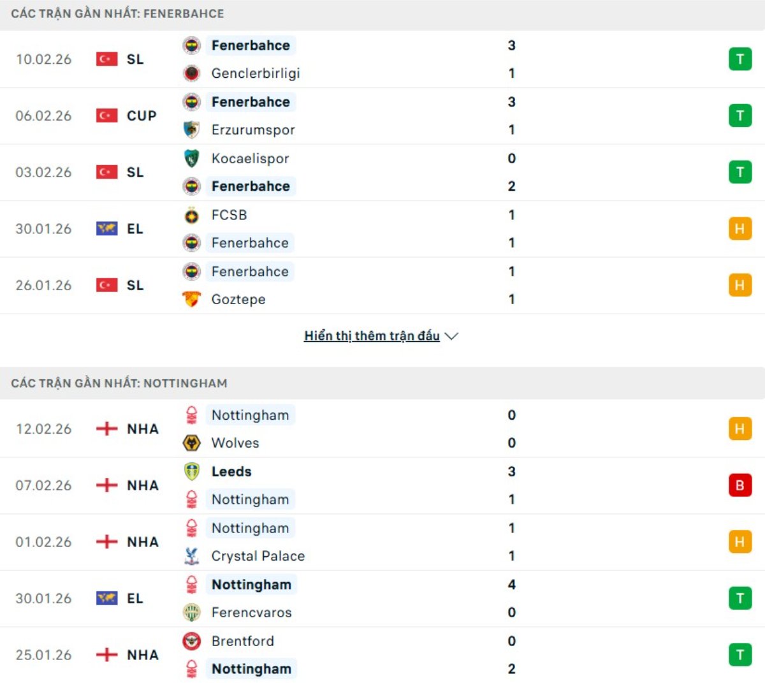
Task: Click the yellow H badge on the FCSB draw
Action: pyautogui.click(x=739, y=228)
